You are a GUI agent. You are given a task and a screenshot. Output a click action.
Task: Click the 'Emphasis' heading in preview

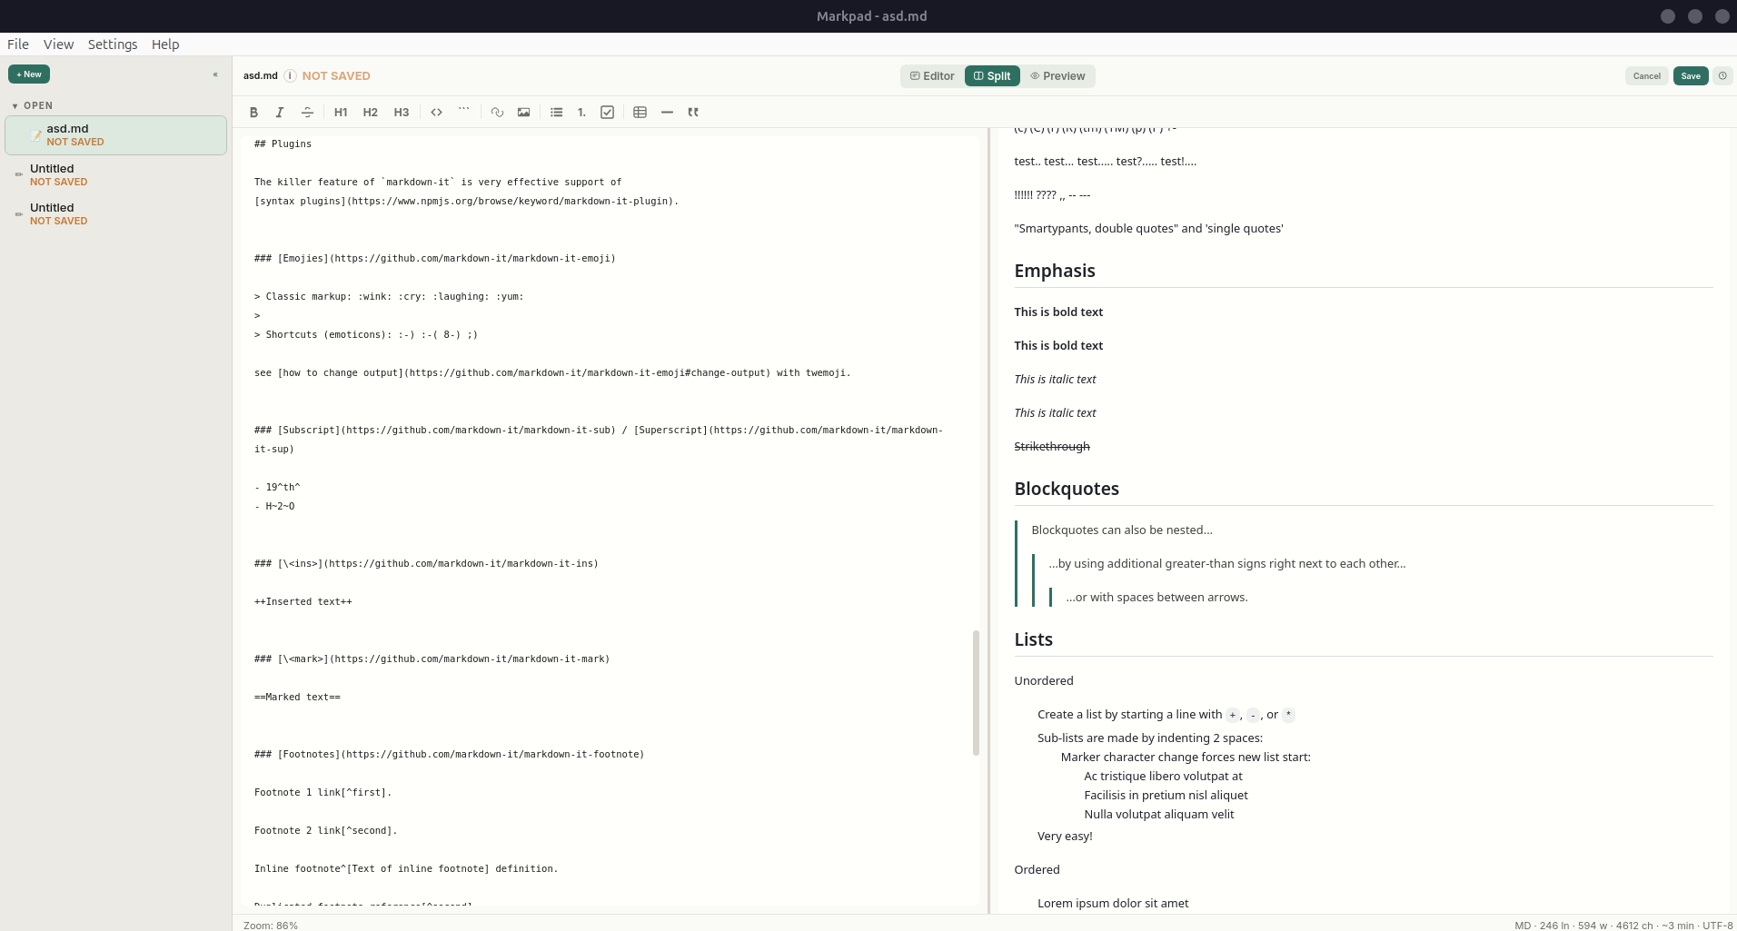[x=1055, y=271]
